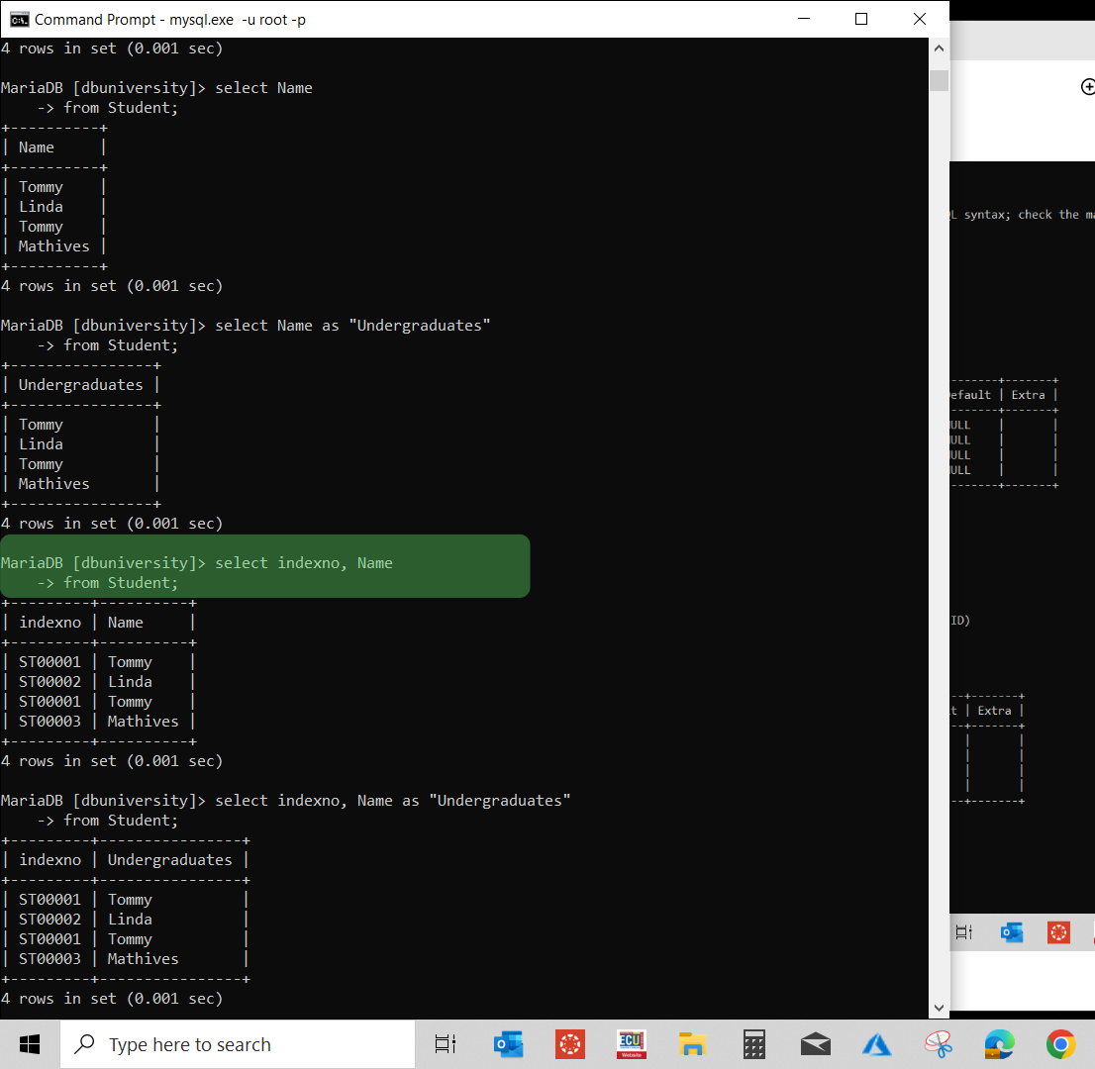
Task: Launch the Calculator from the taskbar
Action: click(753, 1043)
